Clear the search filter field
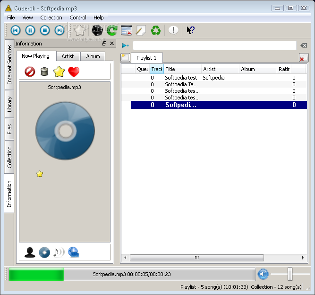The height and width of the screenshot is (295, 315). click(304, 45)
